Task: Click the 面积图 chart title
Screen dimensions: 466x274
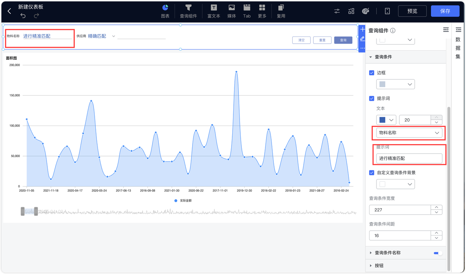Action: tap(11, 58)
